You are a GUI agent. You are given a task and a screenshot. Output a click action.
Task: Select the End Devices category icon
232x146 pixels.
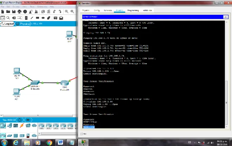click(x=9, y=126)
